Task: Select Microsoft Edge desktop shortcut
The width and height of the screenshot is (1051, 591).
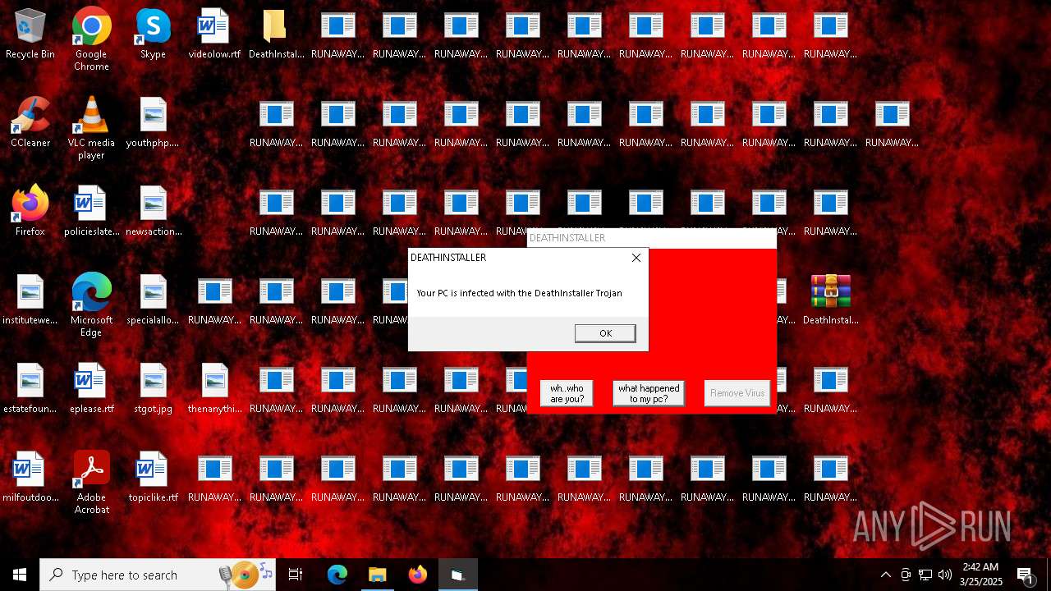Action: coord(91,305)
